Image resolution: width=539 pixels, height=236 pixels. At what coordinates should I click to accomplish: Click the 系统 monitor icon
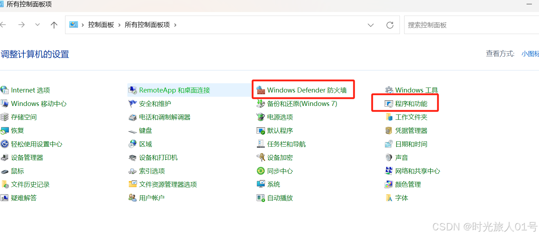point(261,184)
